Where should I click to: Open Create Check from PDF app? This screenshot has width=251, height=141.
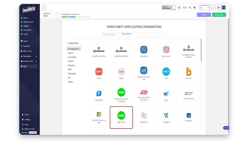(x=144, y=73)
